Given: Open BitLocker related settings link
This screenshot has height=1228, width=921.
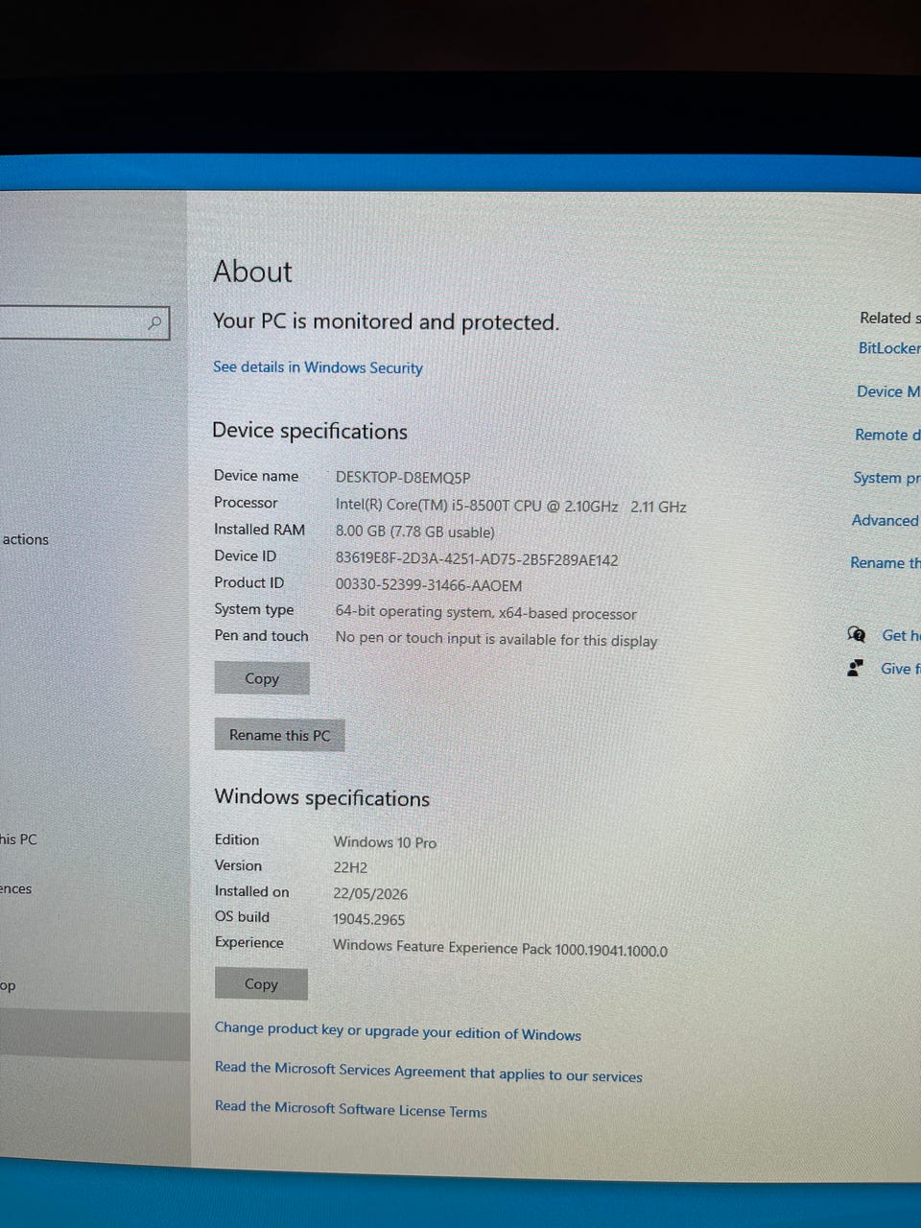Looking at the screenshot, I should 889,348.
